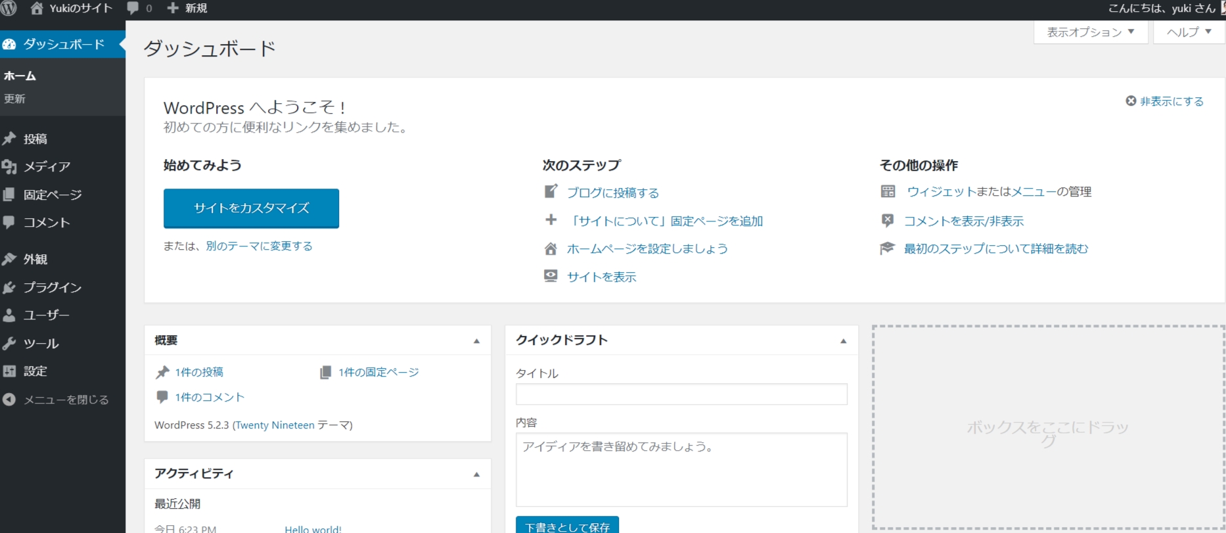Click the dashboard gauge icon in sidebar
Viewport: 1226px width, 533px height.
[9, 44]
